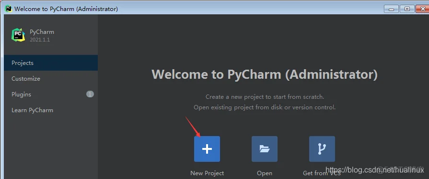
Task: Close the Welcome to PyCharm window
Action: tap(422, 9)
